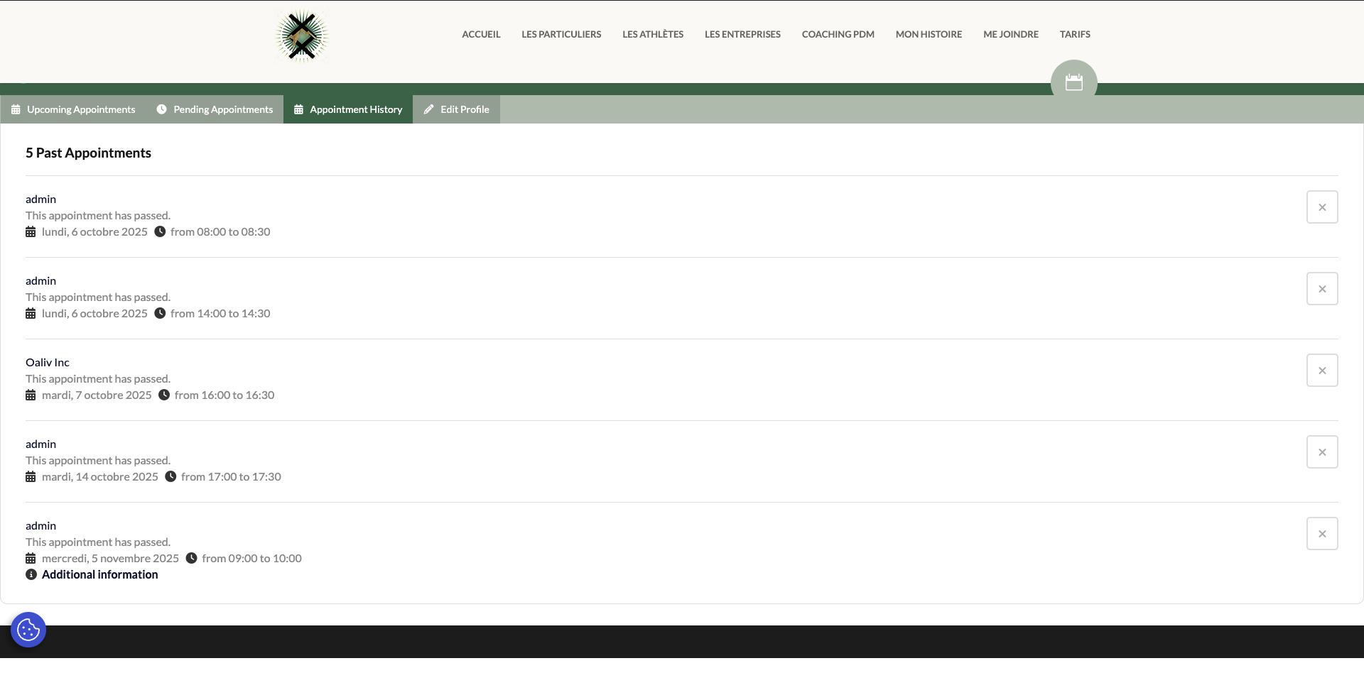Click the 5 Past Appointments heading
1364x673 pixels.
[88, 153]
